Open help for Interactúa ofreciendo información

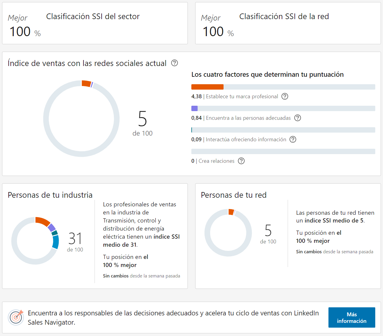pos(293,139)
